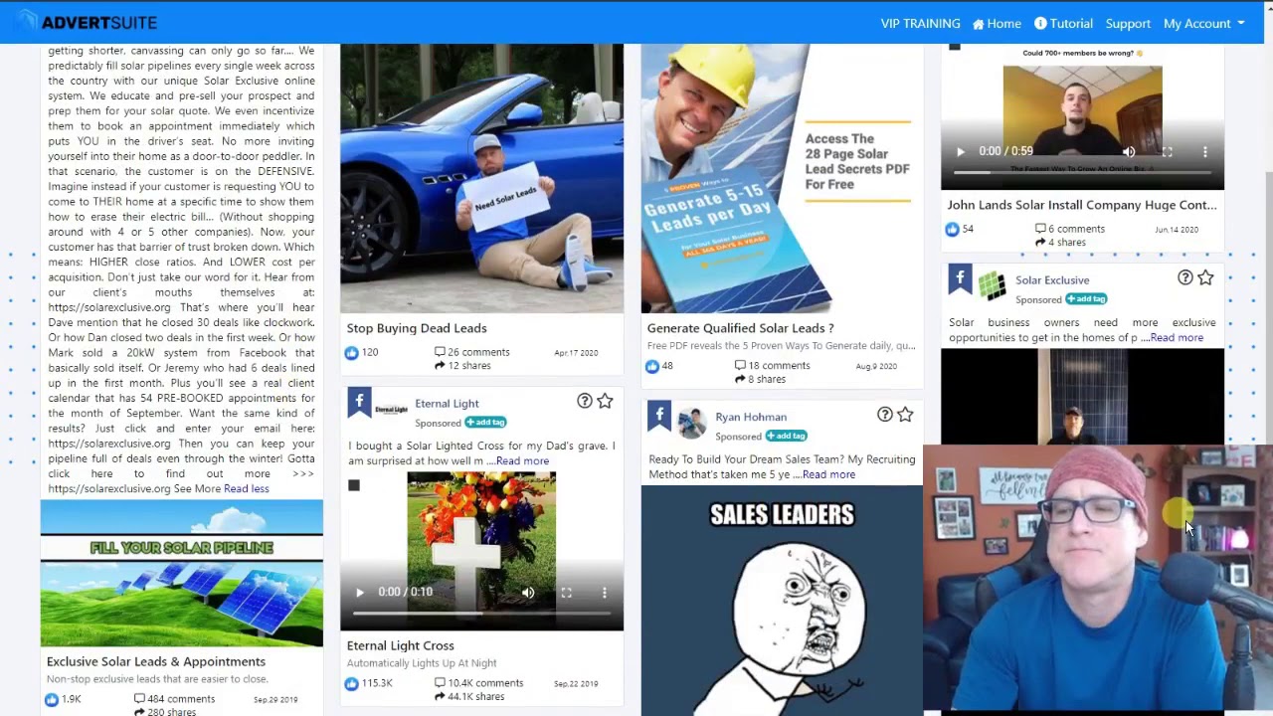
Task: Fullscreen the John Lands Solar video
Action: pyautogui.click(x=1167, y=152)
